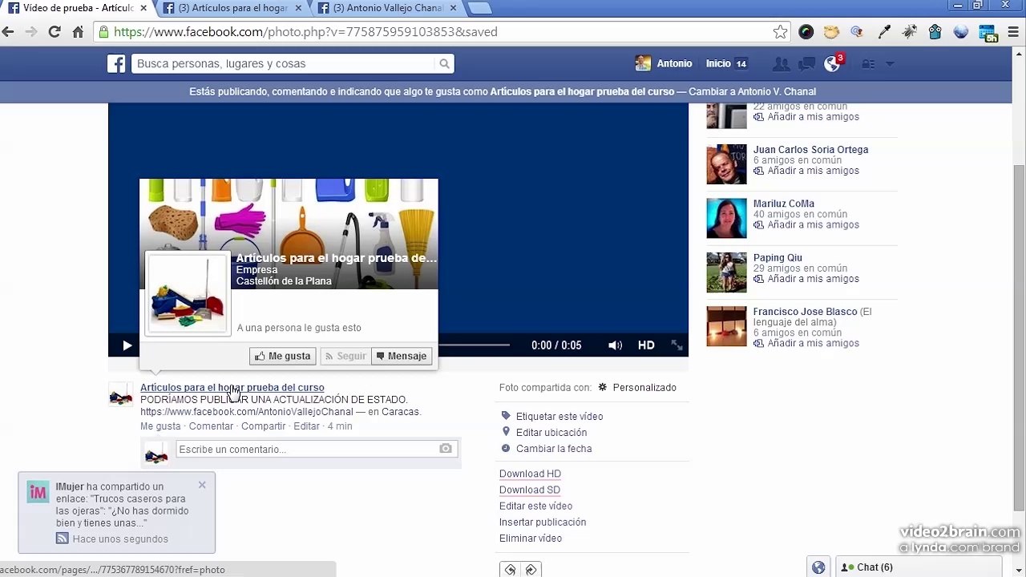Open friend requests icon
This screenshot has width=1026, height=577.
(x=780, y=64)
